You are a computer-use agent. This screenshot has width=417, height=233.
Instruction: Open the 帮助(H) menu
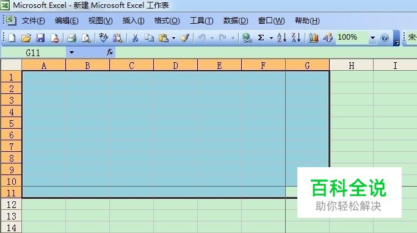307,21
